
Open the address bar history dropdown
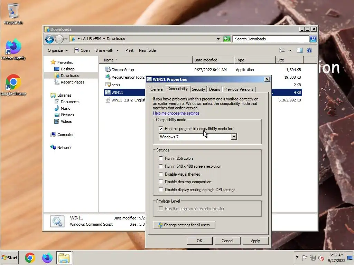coord(218,39)
